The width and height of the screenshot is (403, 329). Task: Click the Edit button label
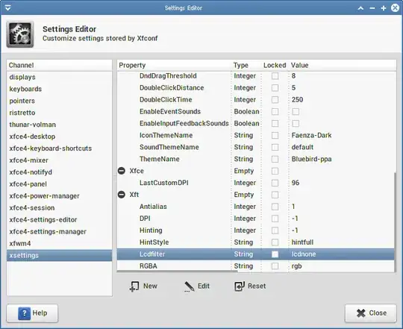tap(204, 286)
